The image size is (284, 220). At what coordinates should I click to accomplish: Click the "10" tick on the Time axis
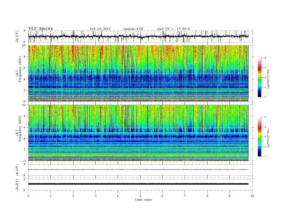pos(252,196)
